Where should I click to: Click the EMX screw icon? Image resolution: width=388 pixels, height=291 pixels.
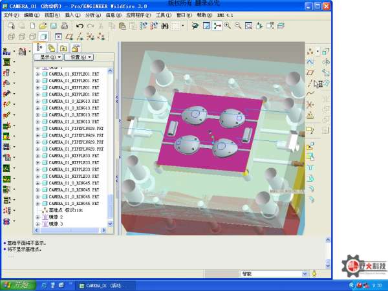click(x=6, y=94)
